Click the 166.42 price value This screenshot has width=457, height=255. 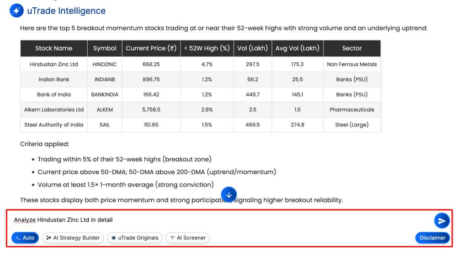pos(151,94)
